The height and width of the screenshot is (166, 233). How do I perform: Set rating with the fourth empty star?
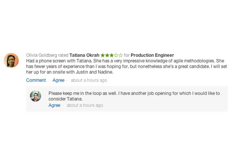[x=116, y=55]
